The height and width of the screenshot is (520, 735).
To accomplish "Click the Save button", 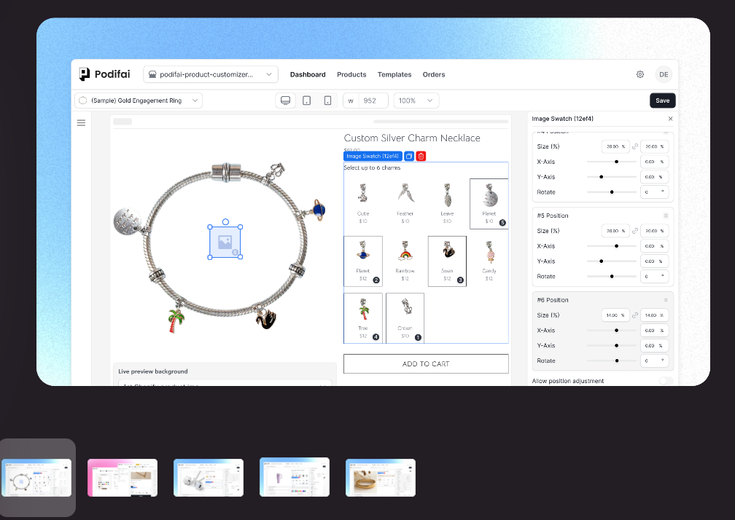I will 662,101.
